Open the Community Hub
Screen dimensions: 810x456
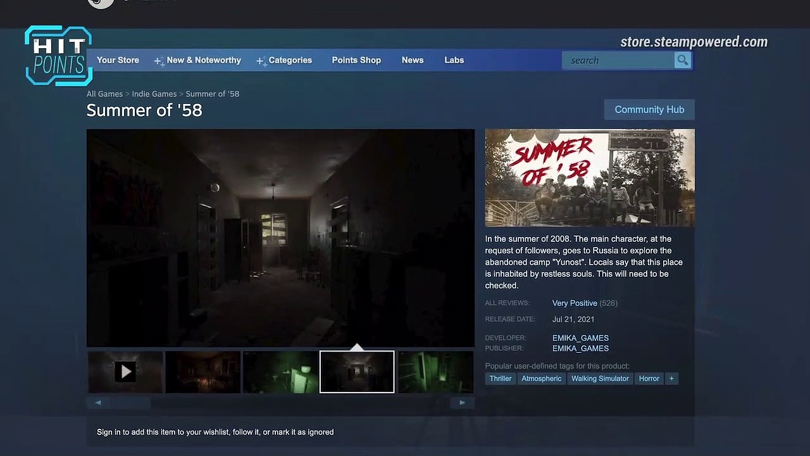649,110
